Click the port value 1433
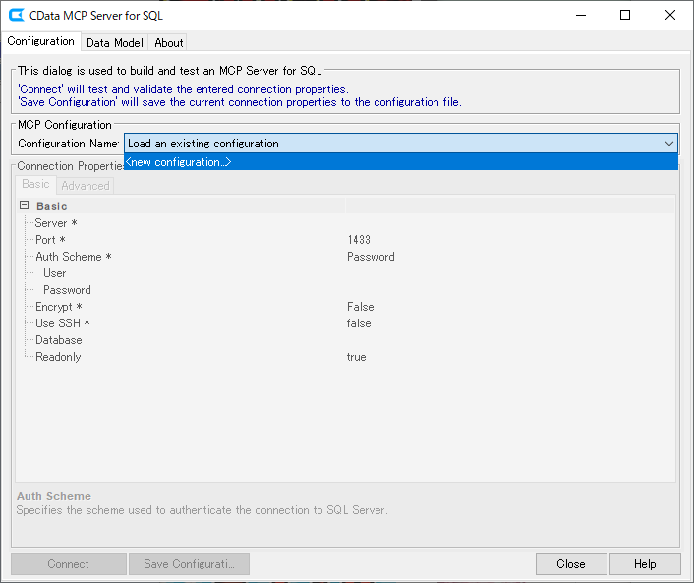The width and height of the screenshot is (694, 583). click(359, 240)
